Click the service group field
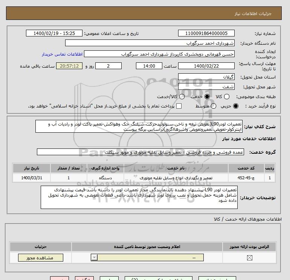Image resolution: width=290 pixels, height=280 pixels. [140, 152]
